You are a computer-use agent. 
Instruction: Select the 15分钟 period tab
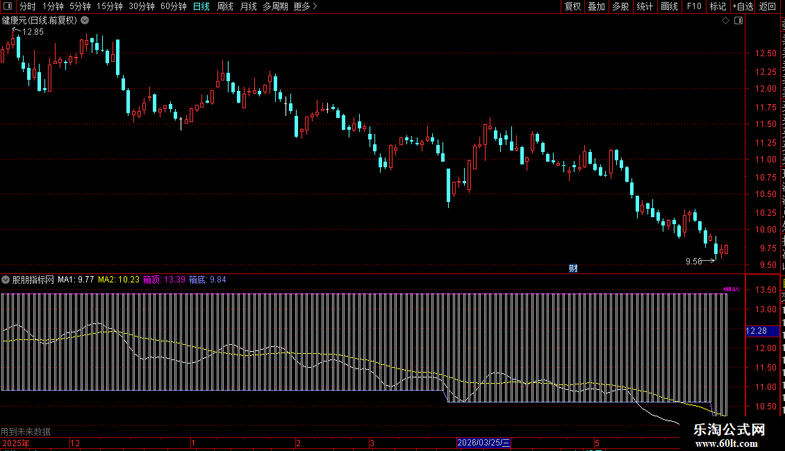tap(109, 6)
